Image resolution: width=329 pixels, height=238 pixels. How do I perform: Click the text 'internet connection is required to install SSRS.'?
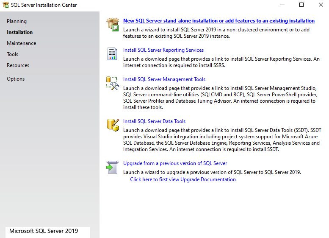(x=174, y=65)
